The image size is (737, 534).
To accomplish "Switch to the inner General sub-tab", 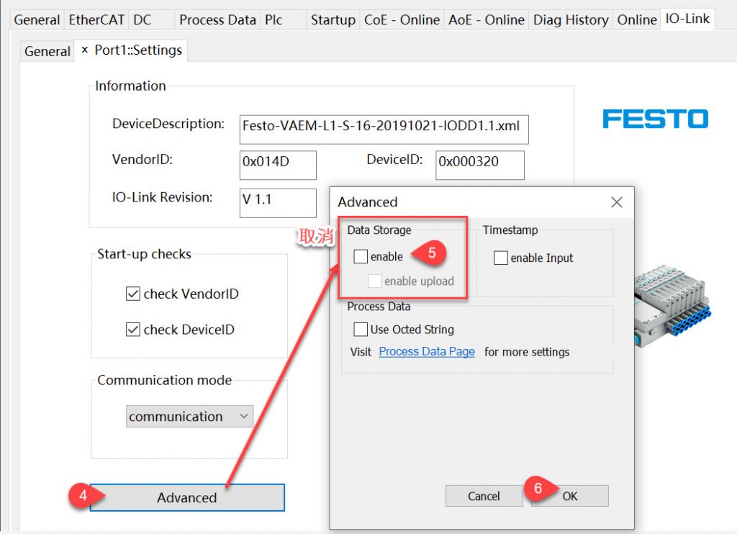I will pos(47,51).
